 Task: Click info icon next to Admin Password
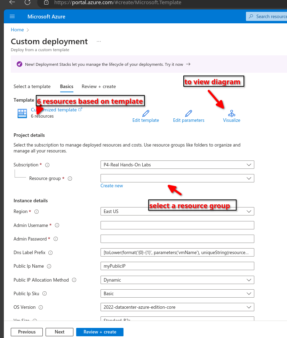pos(56,239)
